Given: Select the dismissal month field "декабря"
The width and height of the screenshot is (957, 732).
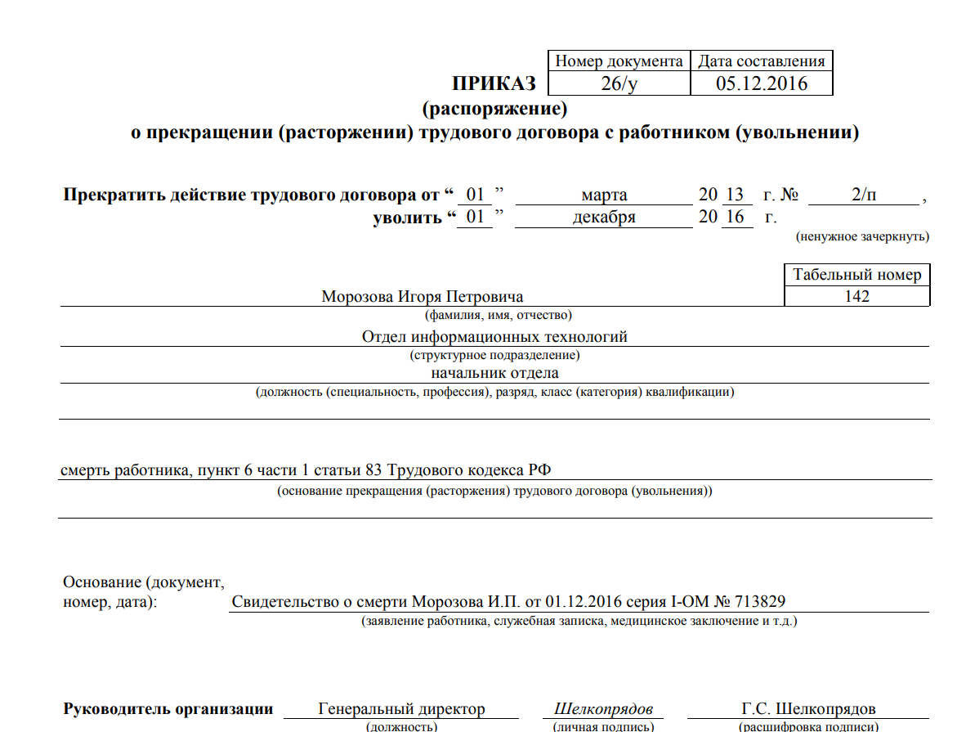Looking at the screenshot, I should point(604,218).
